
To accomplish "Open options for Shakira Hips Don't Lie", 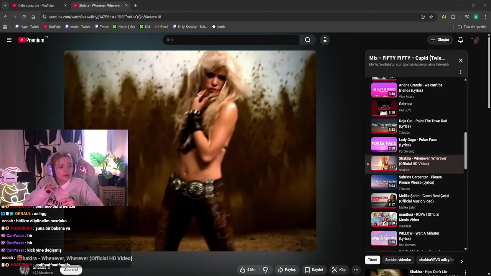I will pos(466,273).
